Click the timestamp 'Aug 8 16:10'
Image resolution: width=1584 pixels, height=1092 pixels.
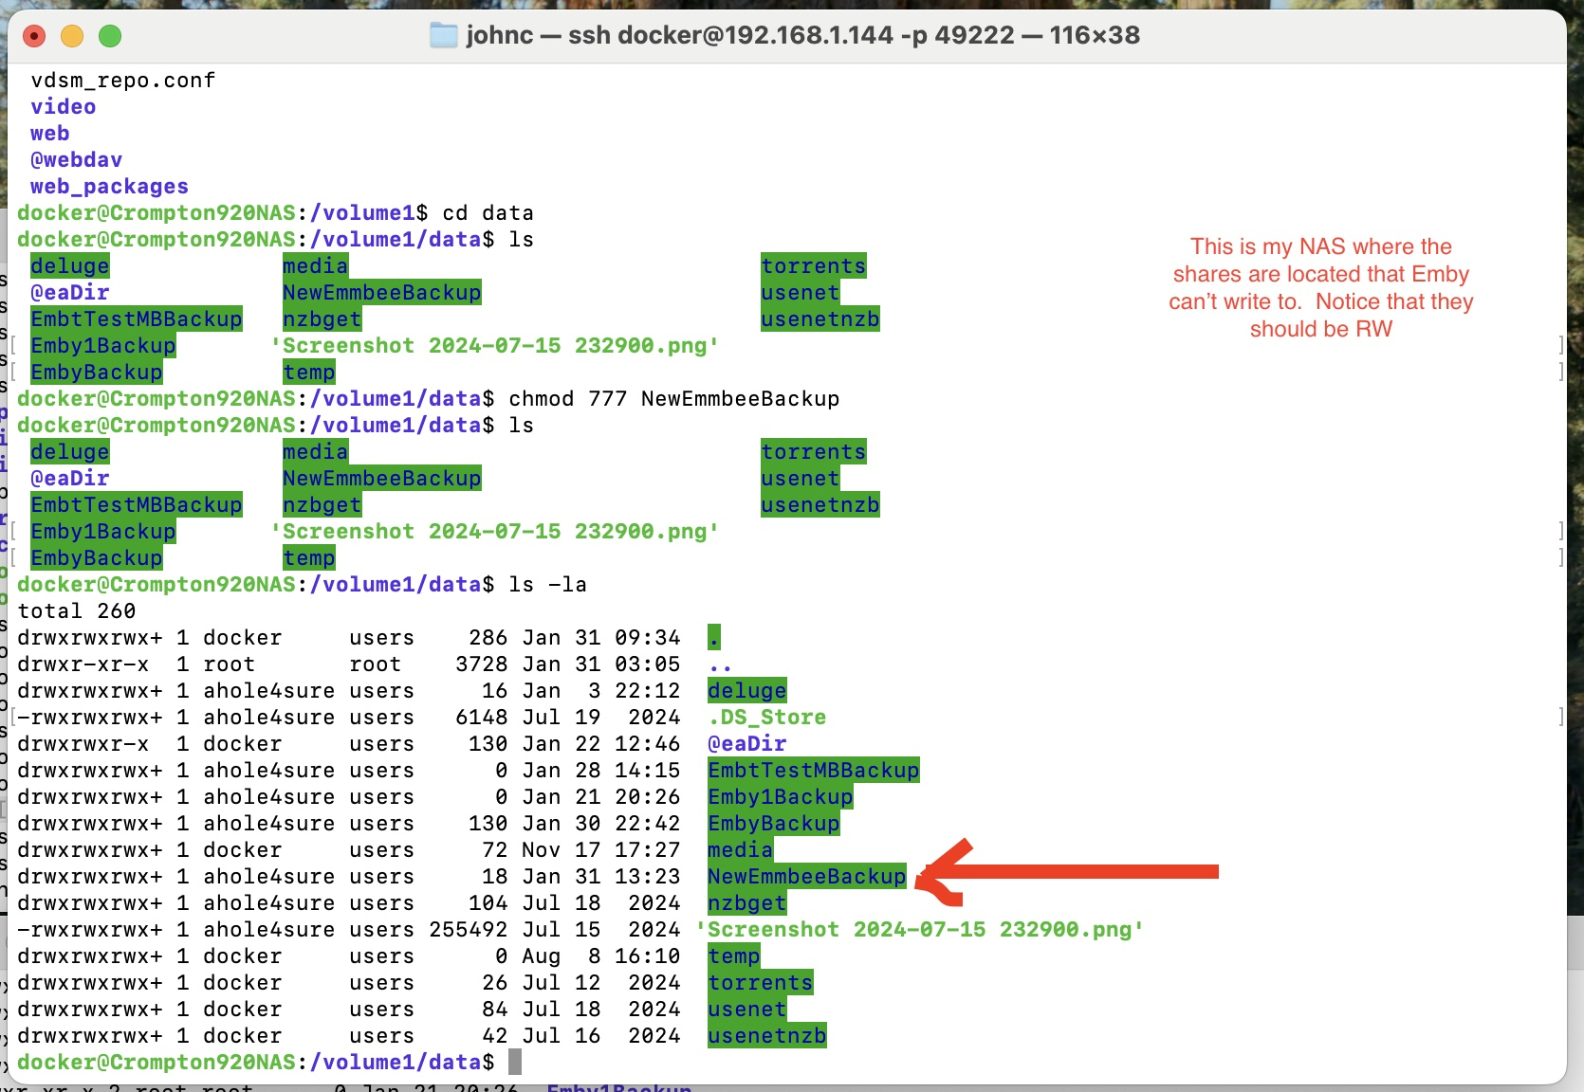point(601,956)
